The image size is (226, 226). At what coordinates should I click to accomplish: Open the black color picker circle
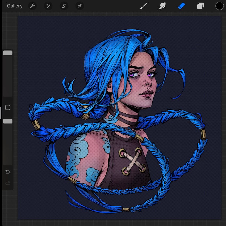point(220,6)
